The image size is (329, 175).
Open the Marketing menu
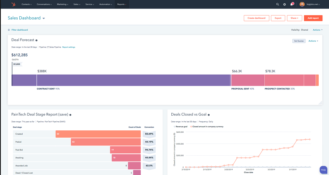pyautogui.click(x=63, y=5)
